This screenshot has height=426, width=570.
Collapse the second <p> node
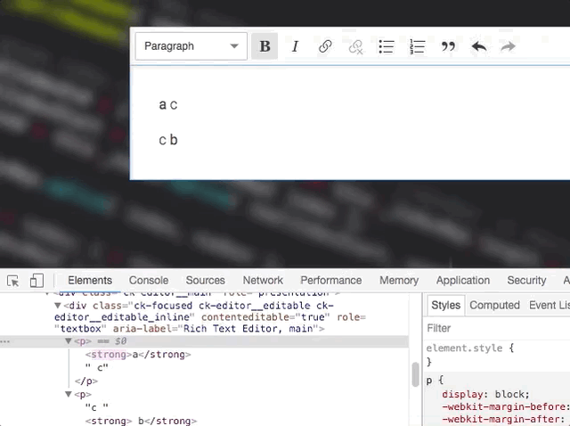click(68, 394)
